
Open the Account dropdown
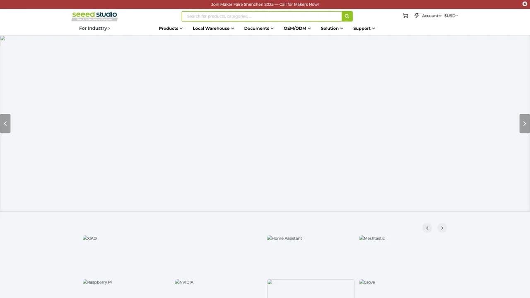431,16
